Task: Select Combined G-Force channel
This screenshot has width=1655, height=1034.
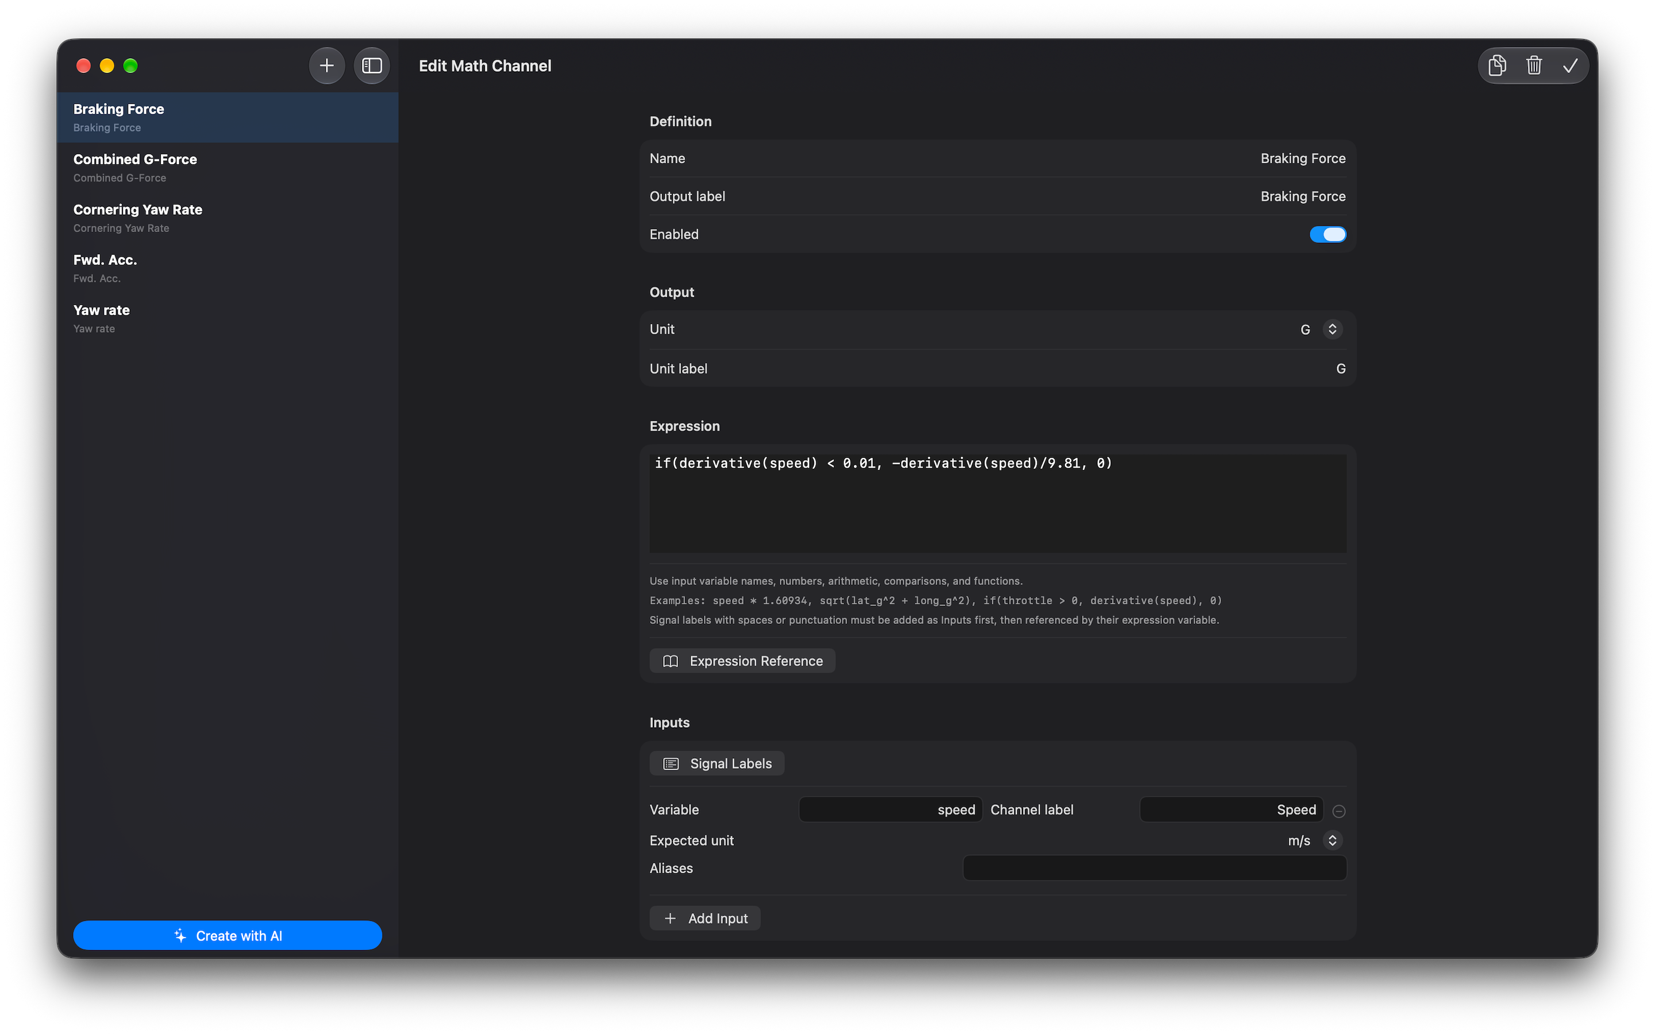Action: coord(228,168)
